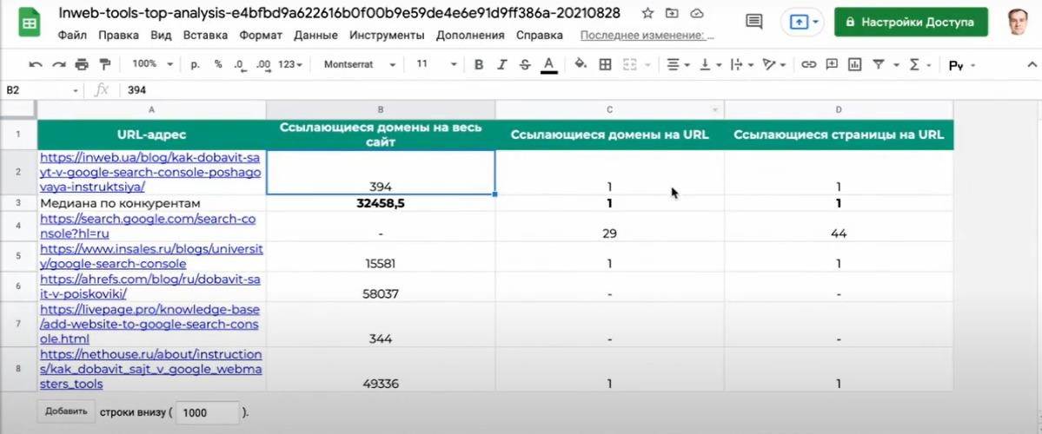Open the Правка menu
Viewport: 1042px width, 434px height.
118,36
